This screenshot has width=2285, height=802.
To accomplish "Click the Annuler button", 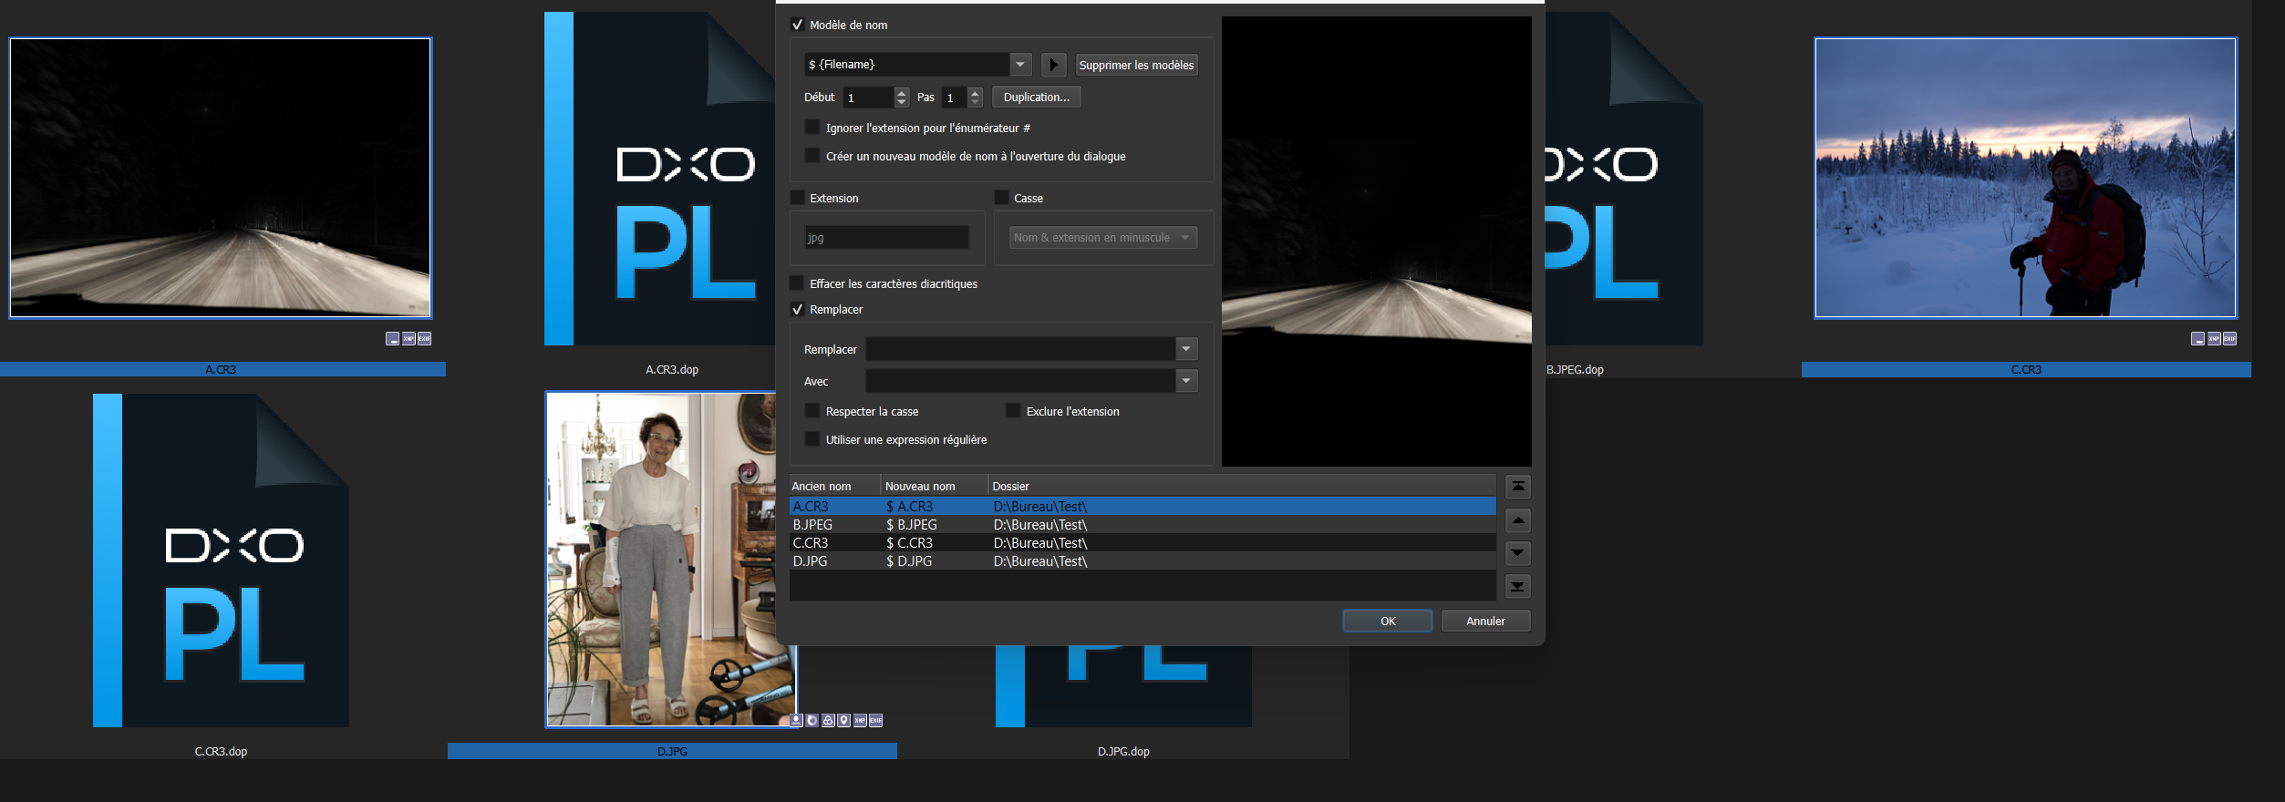I will point(1484,622).
